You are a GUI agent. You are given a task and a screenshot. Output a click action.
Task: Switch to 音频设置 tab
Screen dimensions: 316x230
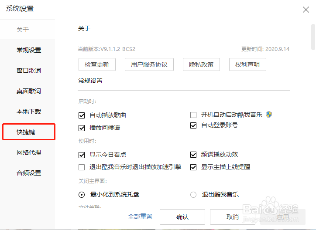pos(29,173)
